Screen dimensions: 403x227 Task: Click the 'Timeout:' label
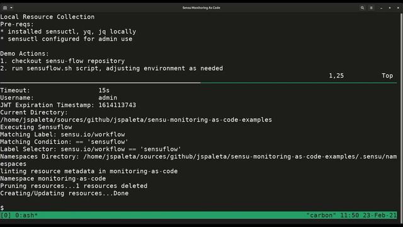point(15,90)
